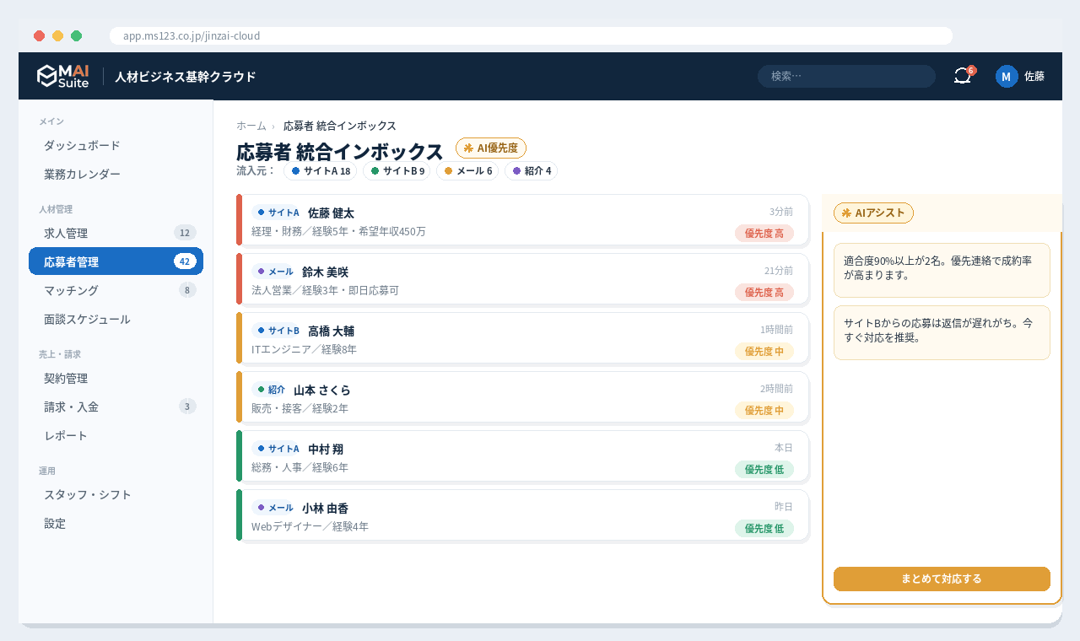Click 優先度 中 tag on 山本 さくら row
This screenshot has width=1080, height=641.
tap(764, 410)
